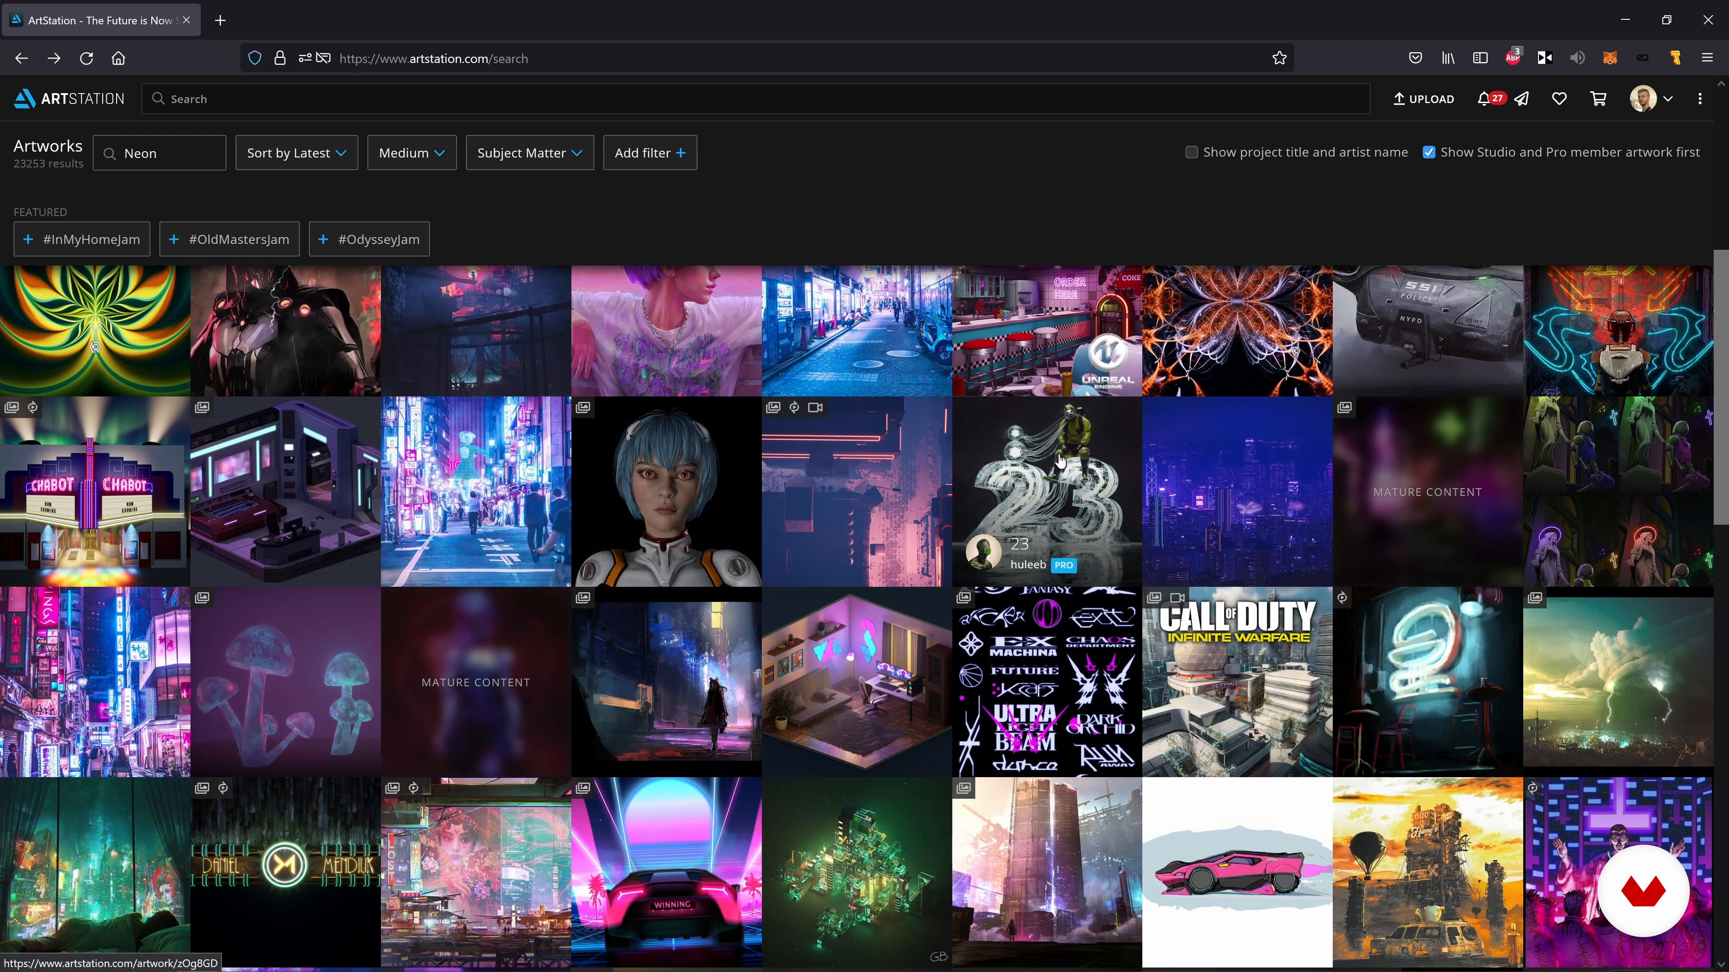Open a new browser tab
The image size is (1729, 972).
pos(220,20)
